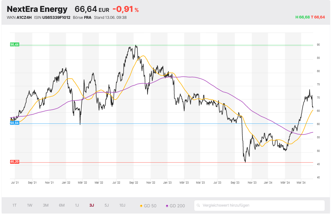Click the -0,91 % change value
This screenshot has height=216, width=332.
[x=125, y=9]
